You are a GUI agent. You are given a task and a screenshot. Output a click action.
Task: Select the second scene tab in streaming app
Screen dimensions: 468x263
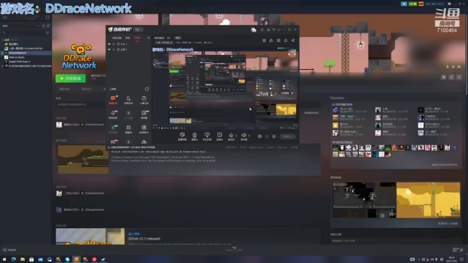[128, 38]
